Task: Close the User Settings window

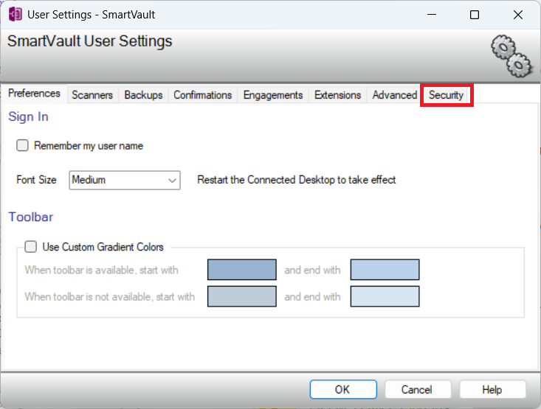Action: (x=518, y=15)
